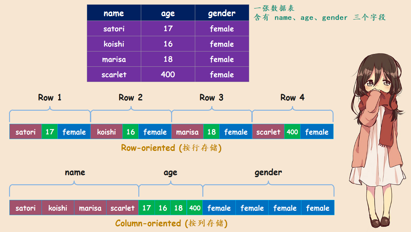Click the green "17" block in the row-oriented strip
The width and height of the screenshot is (411, 232).
pyautogui.click(x=50, y=132)
